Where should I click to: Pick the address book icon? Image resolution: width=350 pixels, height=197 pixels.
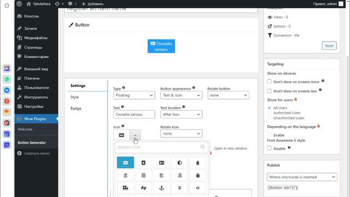[143, 163]
